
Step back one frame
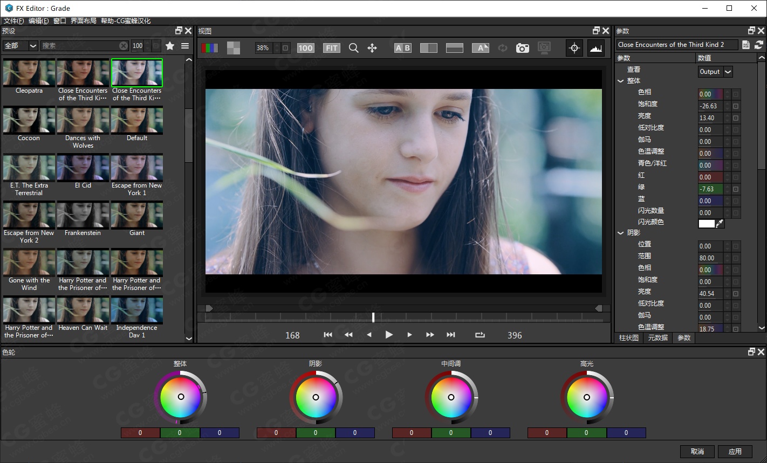tap(369, 335)
